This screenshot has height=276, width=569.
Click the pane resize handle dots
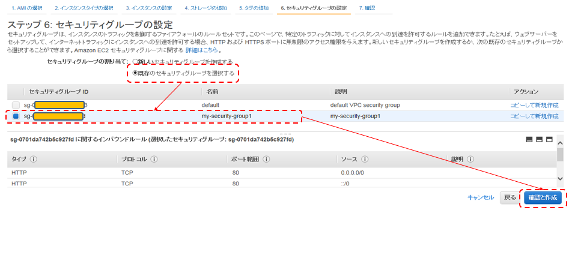285,134
